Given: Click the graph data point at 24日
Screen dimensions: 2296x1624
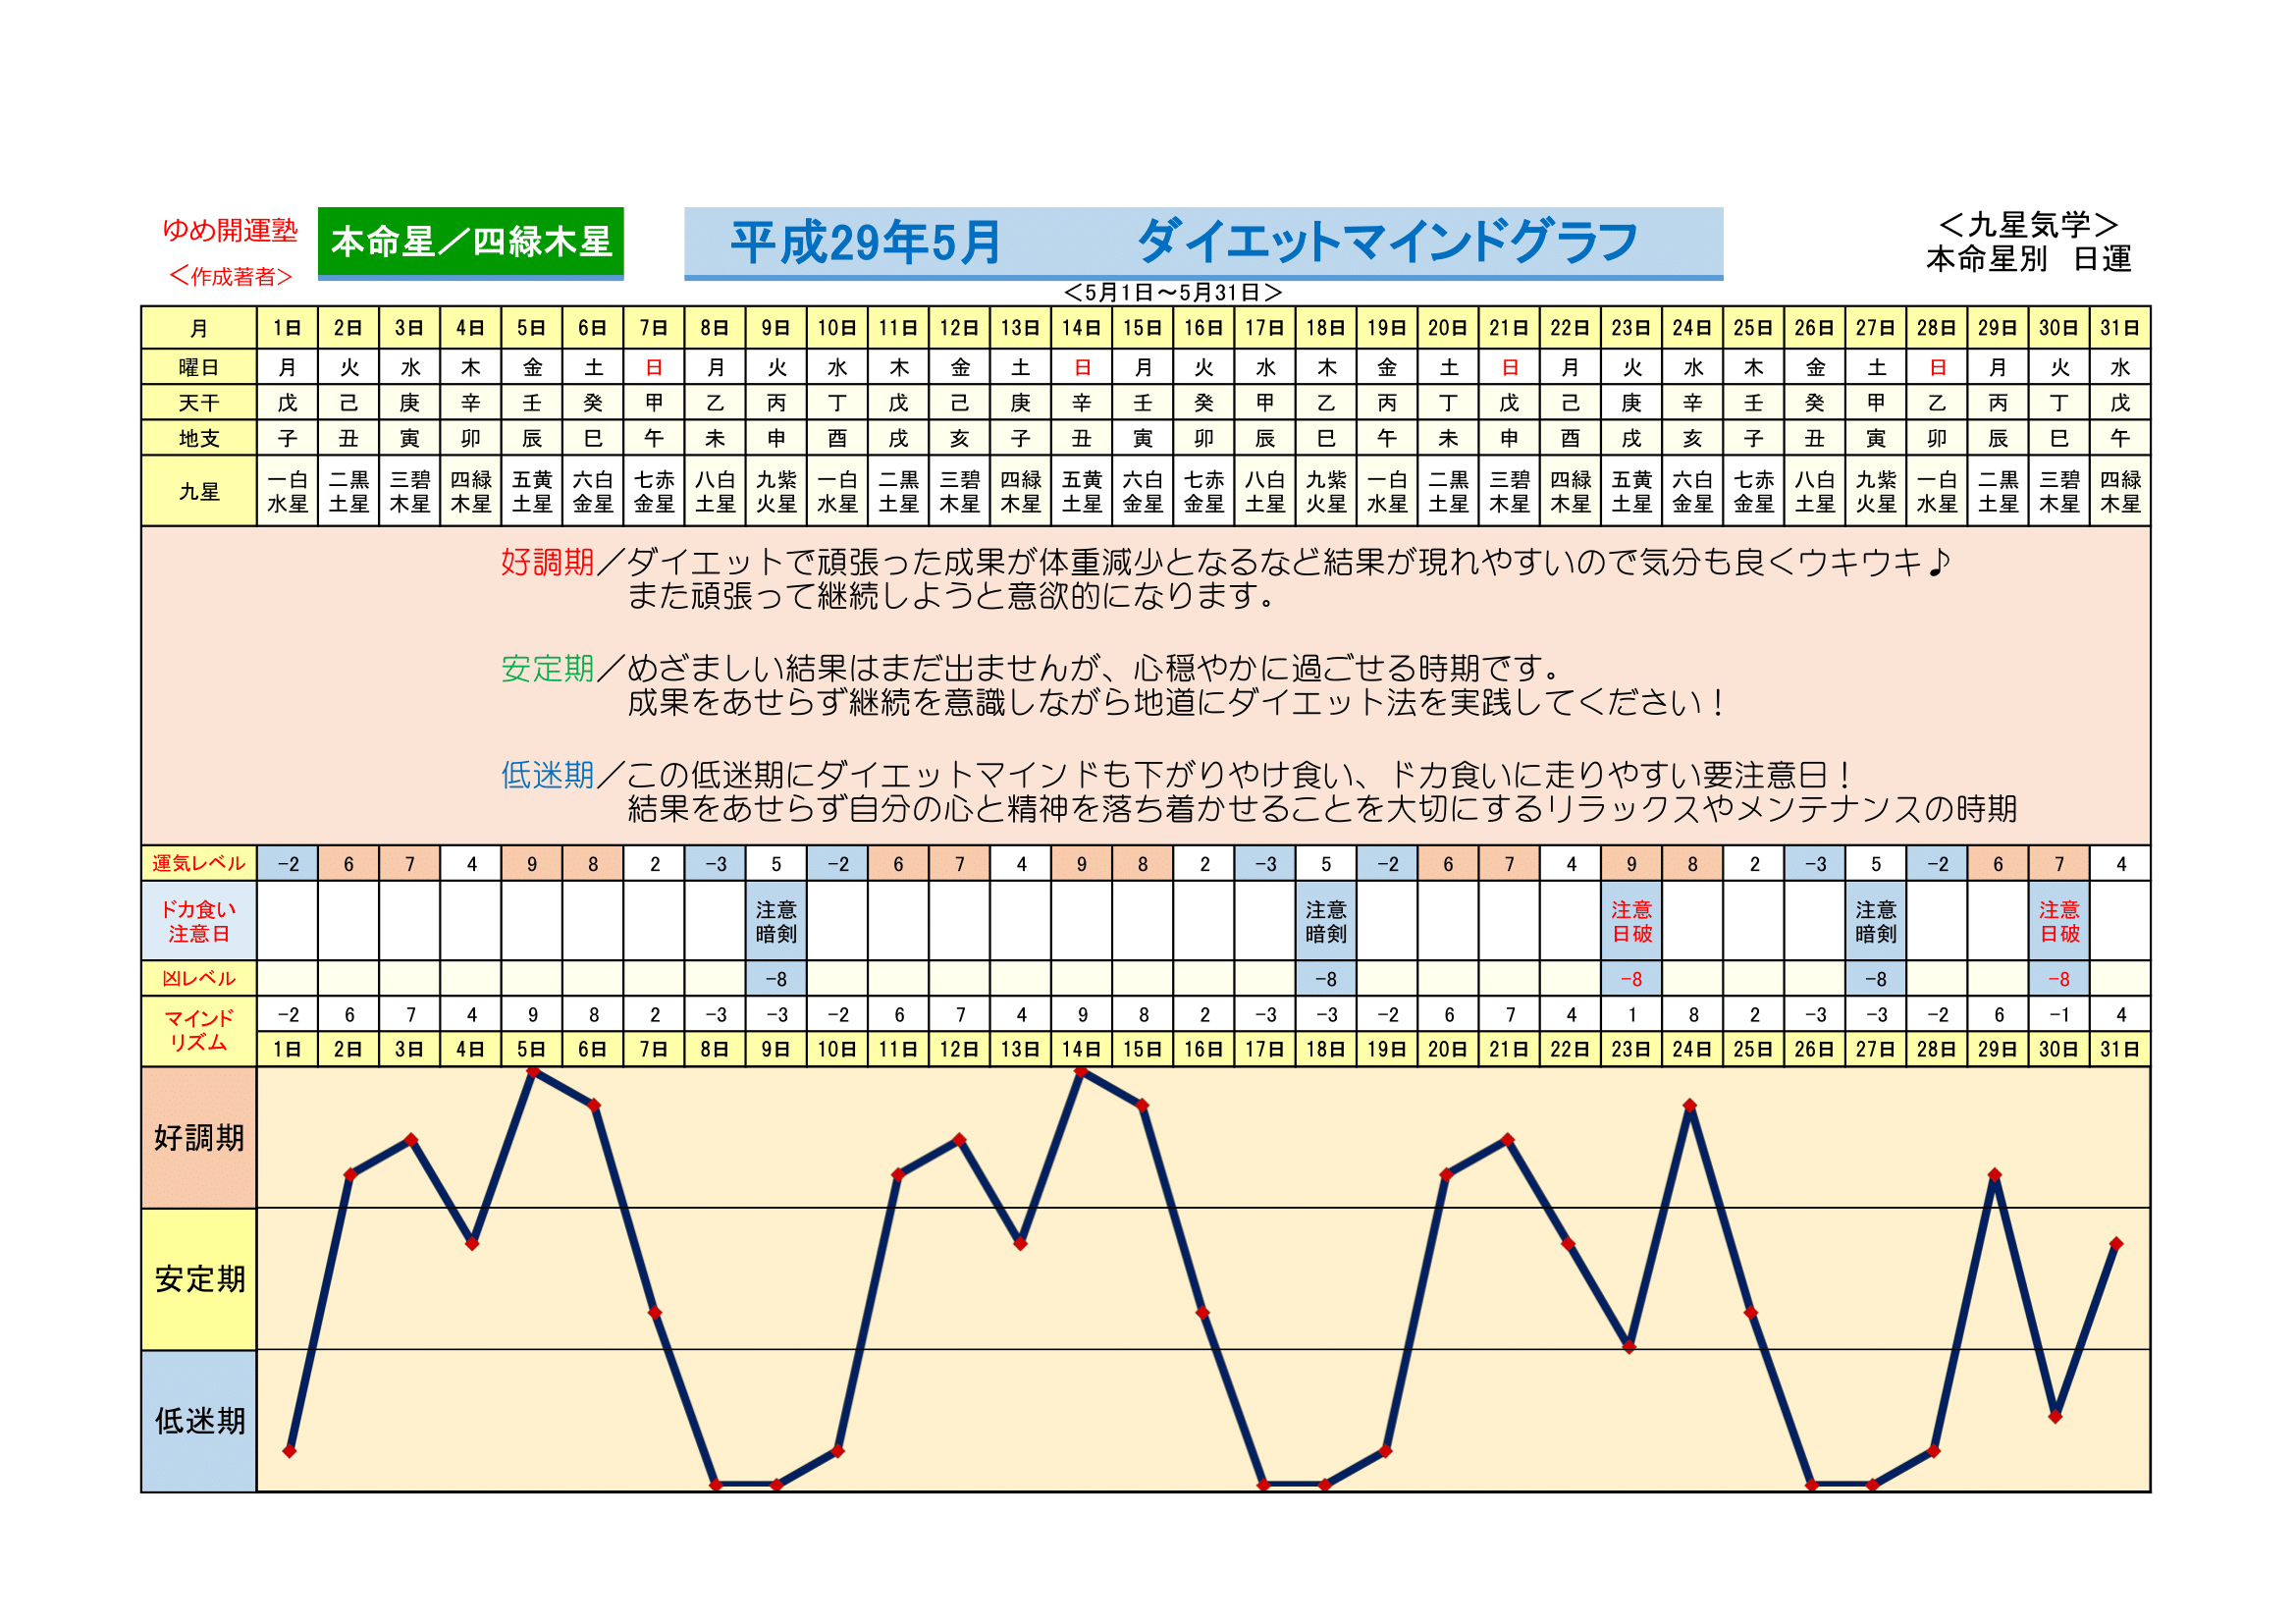Looking at the screenshot, I should tap(1690, 1105).
